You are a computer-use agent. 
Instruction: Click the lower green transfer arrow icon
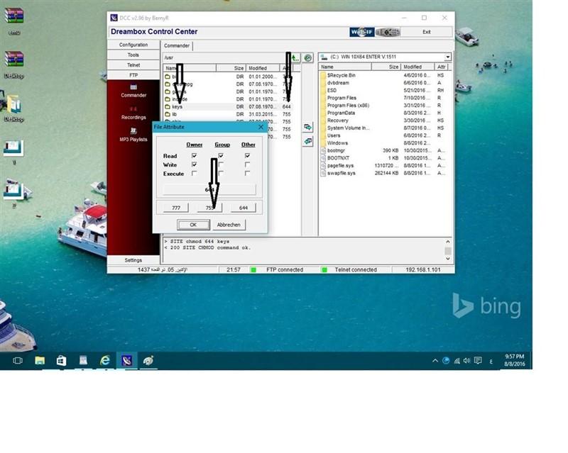click(307, 141)
